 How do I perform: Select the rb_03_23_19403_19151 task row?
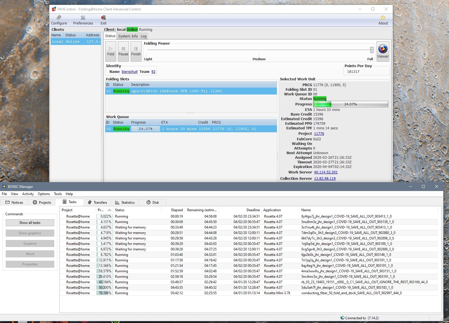[x=249, y=282]
